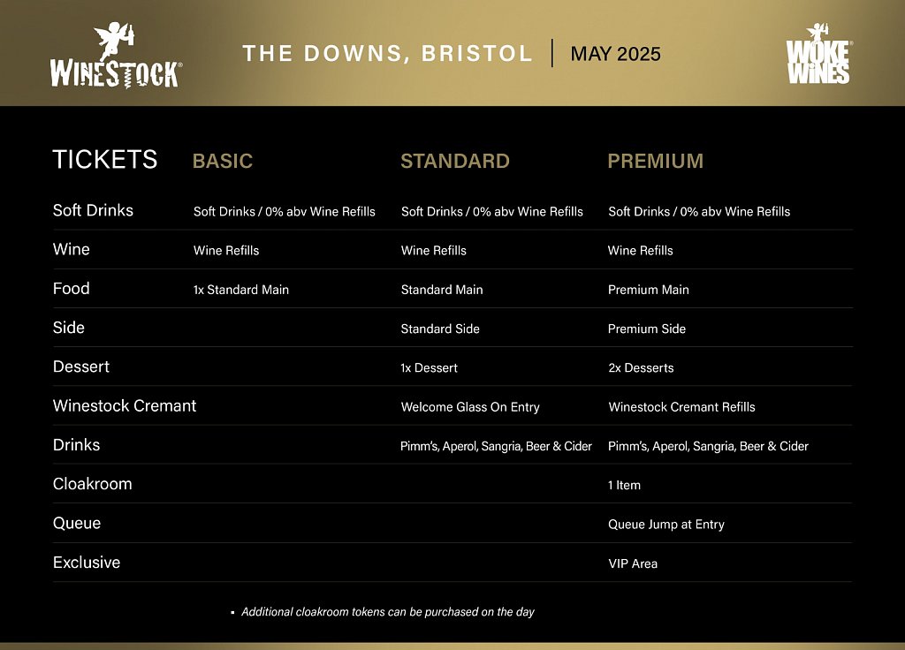This screenshot has height=650, width=905.
Task: Click the 'Drinks' row label
Action: [76, 445]
